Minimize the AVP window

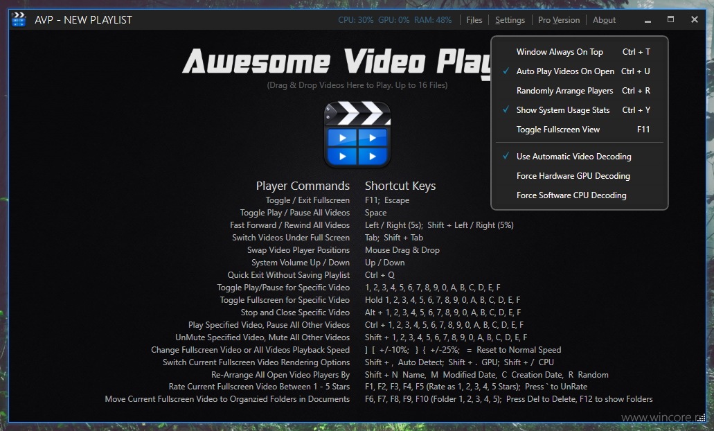point(648,20)
